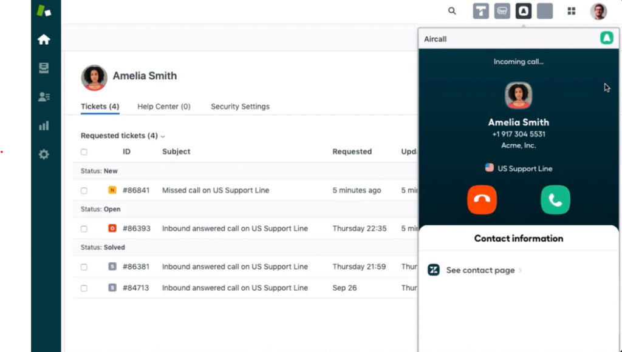Open the Admin gear icon in sidebar
The image size is (622, 352).
(44, 154)
